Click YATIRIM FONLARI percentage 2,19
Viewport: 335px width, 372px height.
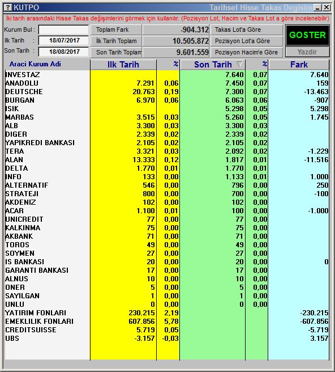(x=171, y=313)
